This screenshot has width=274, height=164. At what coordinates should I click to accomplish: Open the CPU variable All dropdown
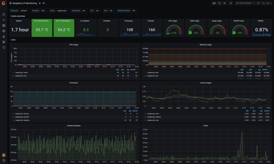[98, 11]
